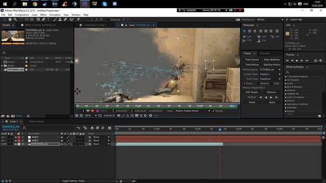Toggle the Render checkbox in Layer viewer

(x=213, y=111)
